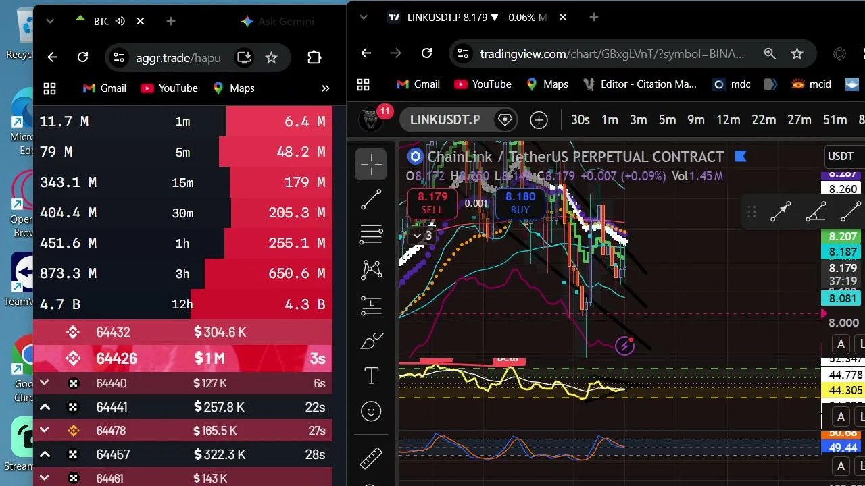The height and width of the screenshot is (486, 865).
Task: Go back in the aggr.trade window
Action: 52,57
